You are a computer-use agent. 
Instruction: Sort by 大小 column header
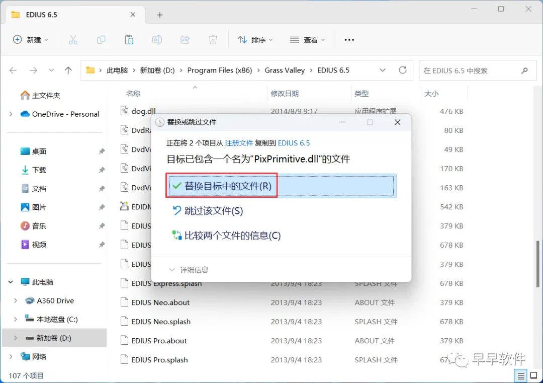pos(431,94)
